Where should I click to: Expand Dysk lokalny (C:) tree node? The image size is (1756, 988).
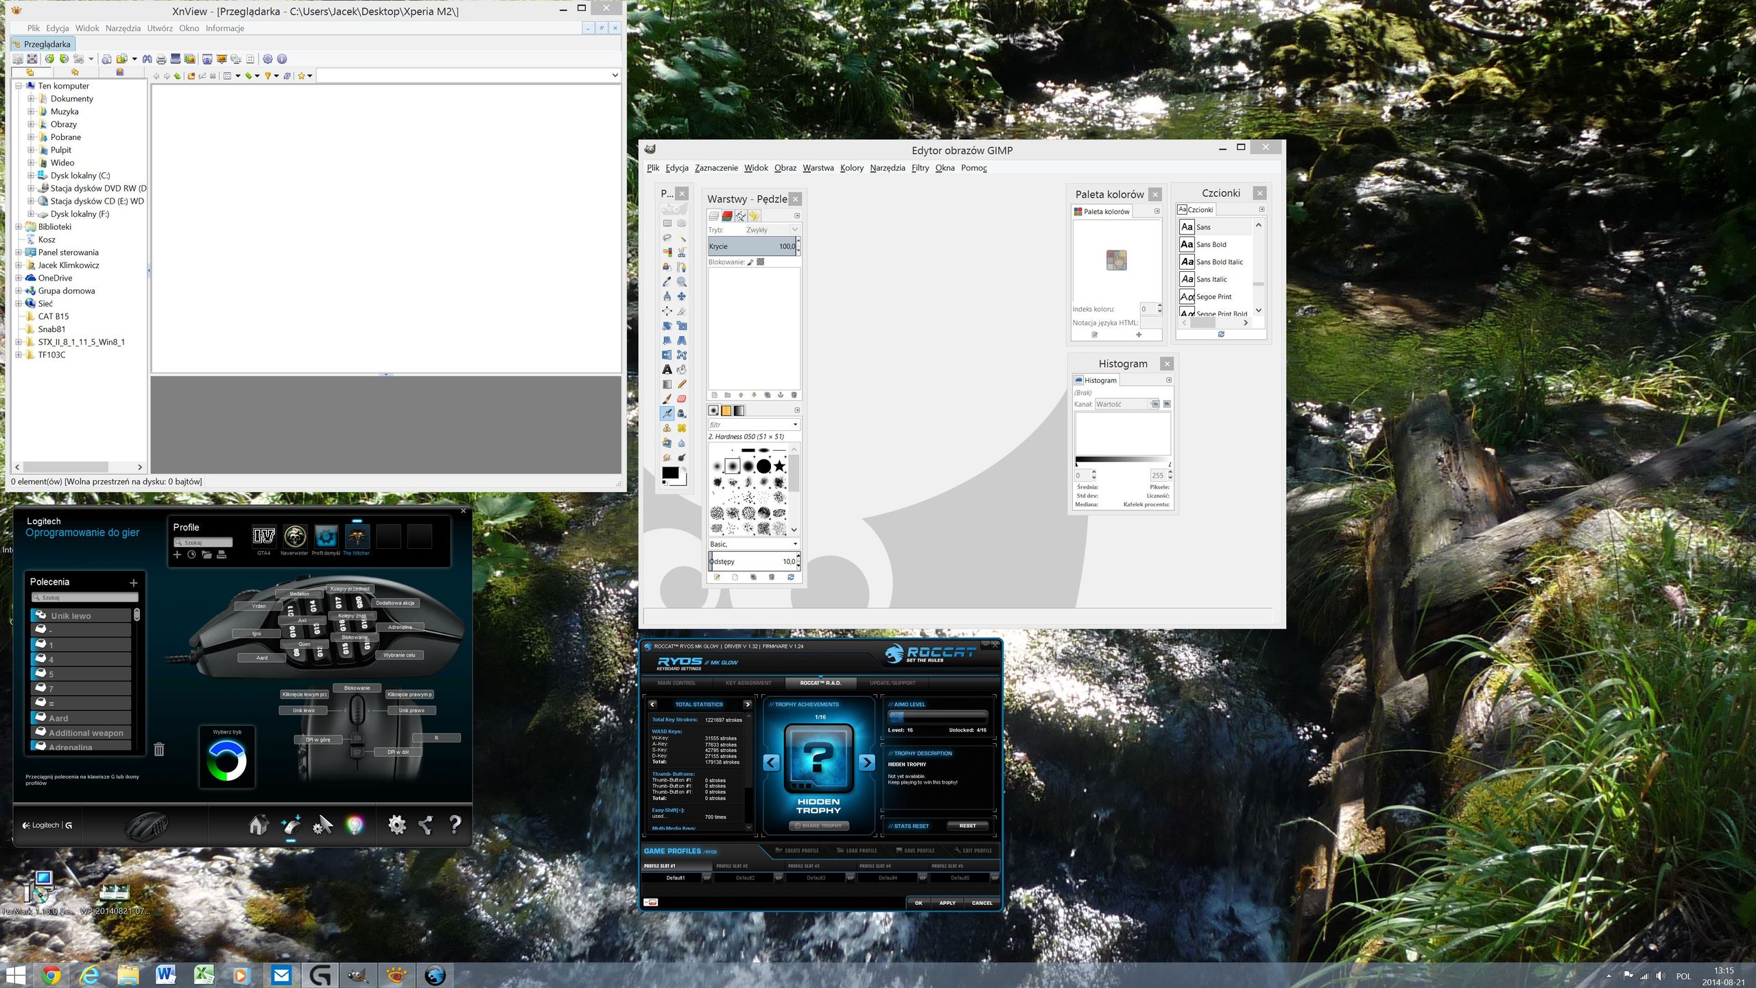(x=31, y=176)
